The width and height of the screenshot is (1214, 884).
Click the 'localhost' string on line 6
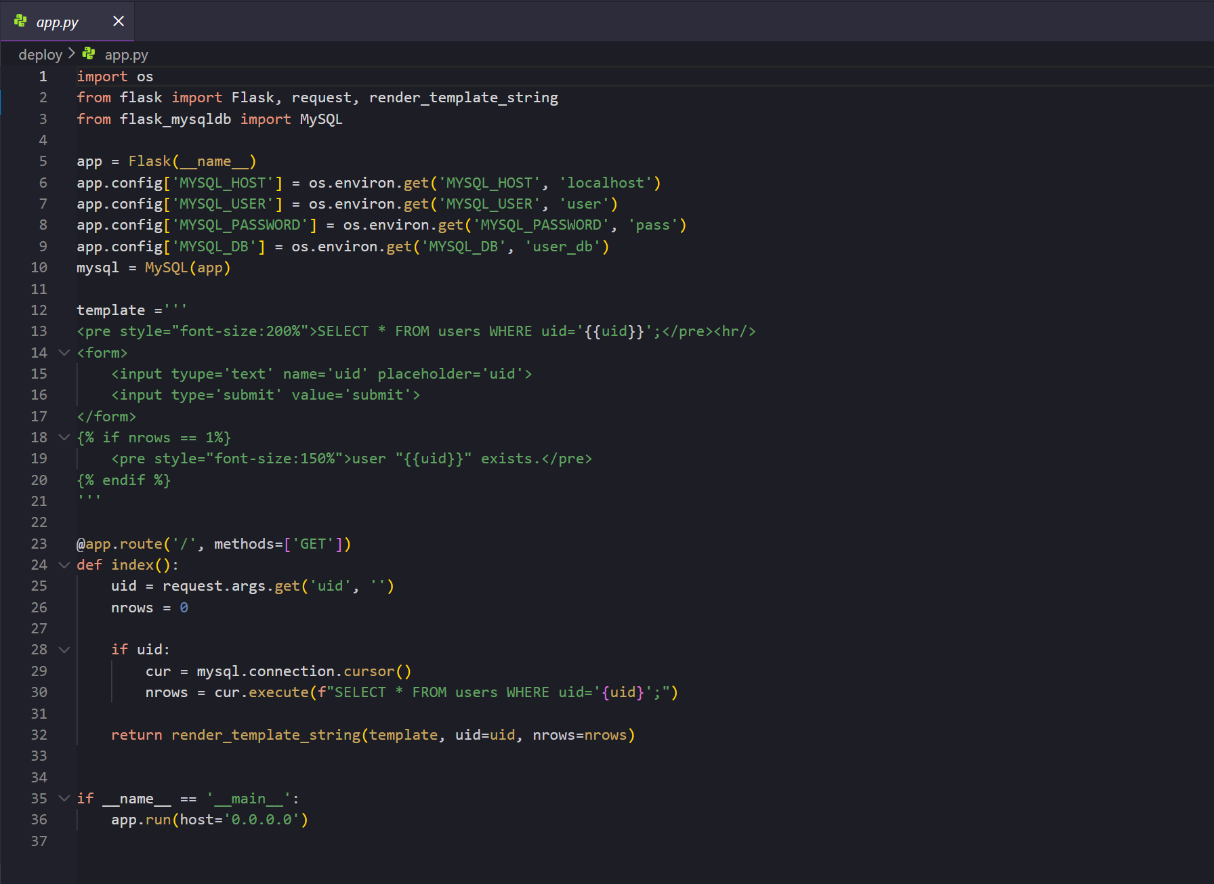tap(606, 183)
